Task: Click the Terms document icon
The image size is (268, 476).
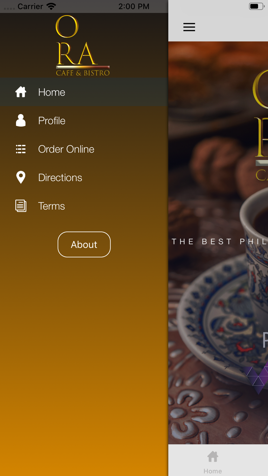Action: [21, 206]
